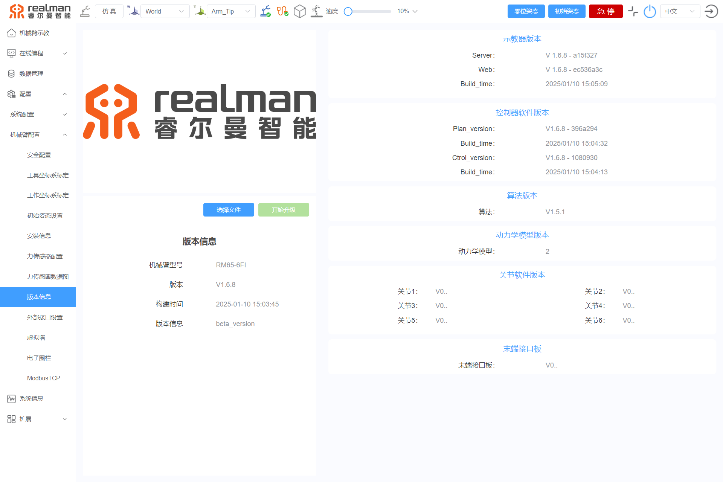The height and width of the screenshot is (482, 723).
Task: Click the 选择文件 choose file button
Action: 229,210
